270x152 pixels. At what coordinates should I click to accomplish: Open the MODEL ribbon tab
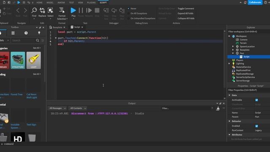point(50,3)
